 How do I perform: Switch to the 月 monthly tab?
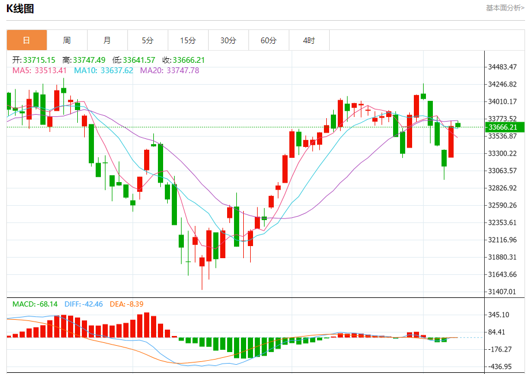click(x=107, y=40)
